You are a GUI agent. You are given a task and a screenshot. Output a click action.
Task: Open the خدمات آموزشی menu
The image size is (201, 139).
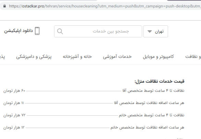pyautogui.click(x=117, y=57)
